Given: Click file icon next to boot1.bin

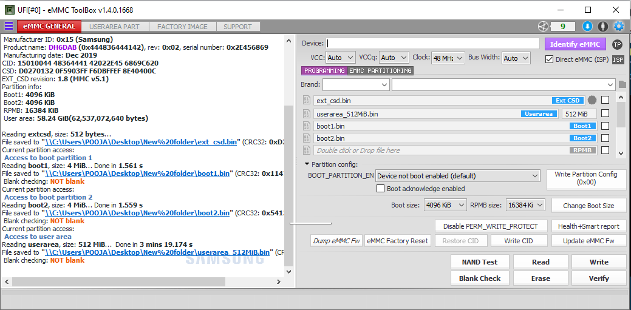Looking at the screenshot, I should [x=307, y=126].
